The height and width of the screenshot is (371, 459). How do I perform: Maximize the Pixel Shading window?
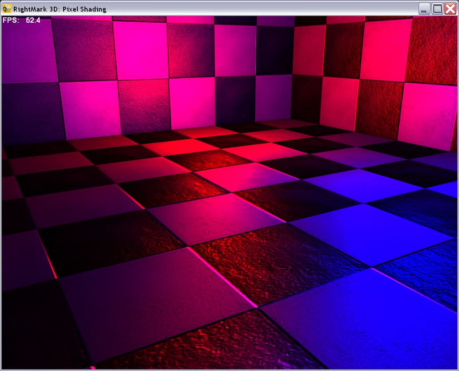tap(437, 9)
